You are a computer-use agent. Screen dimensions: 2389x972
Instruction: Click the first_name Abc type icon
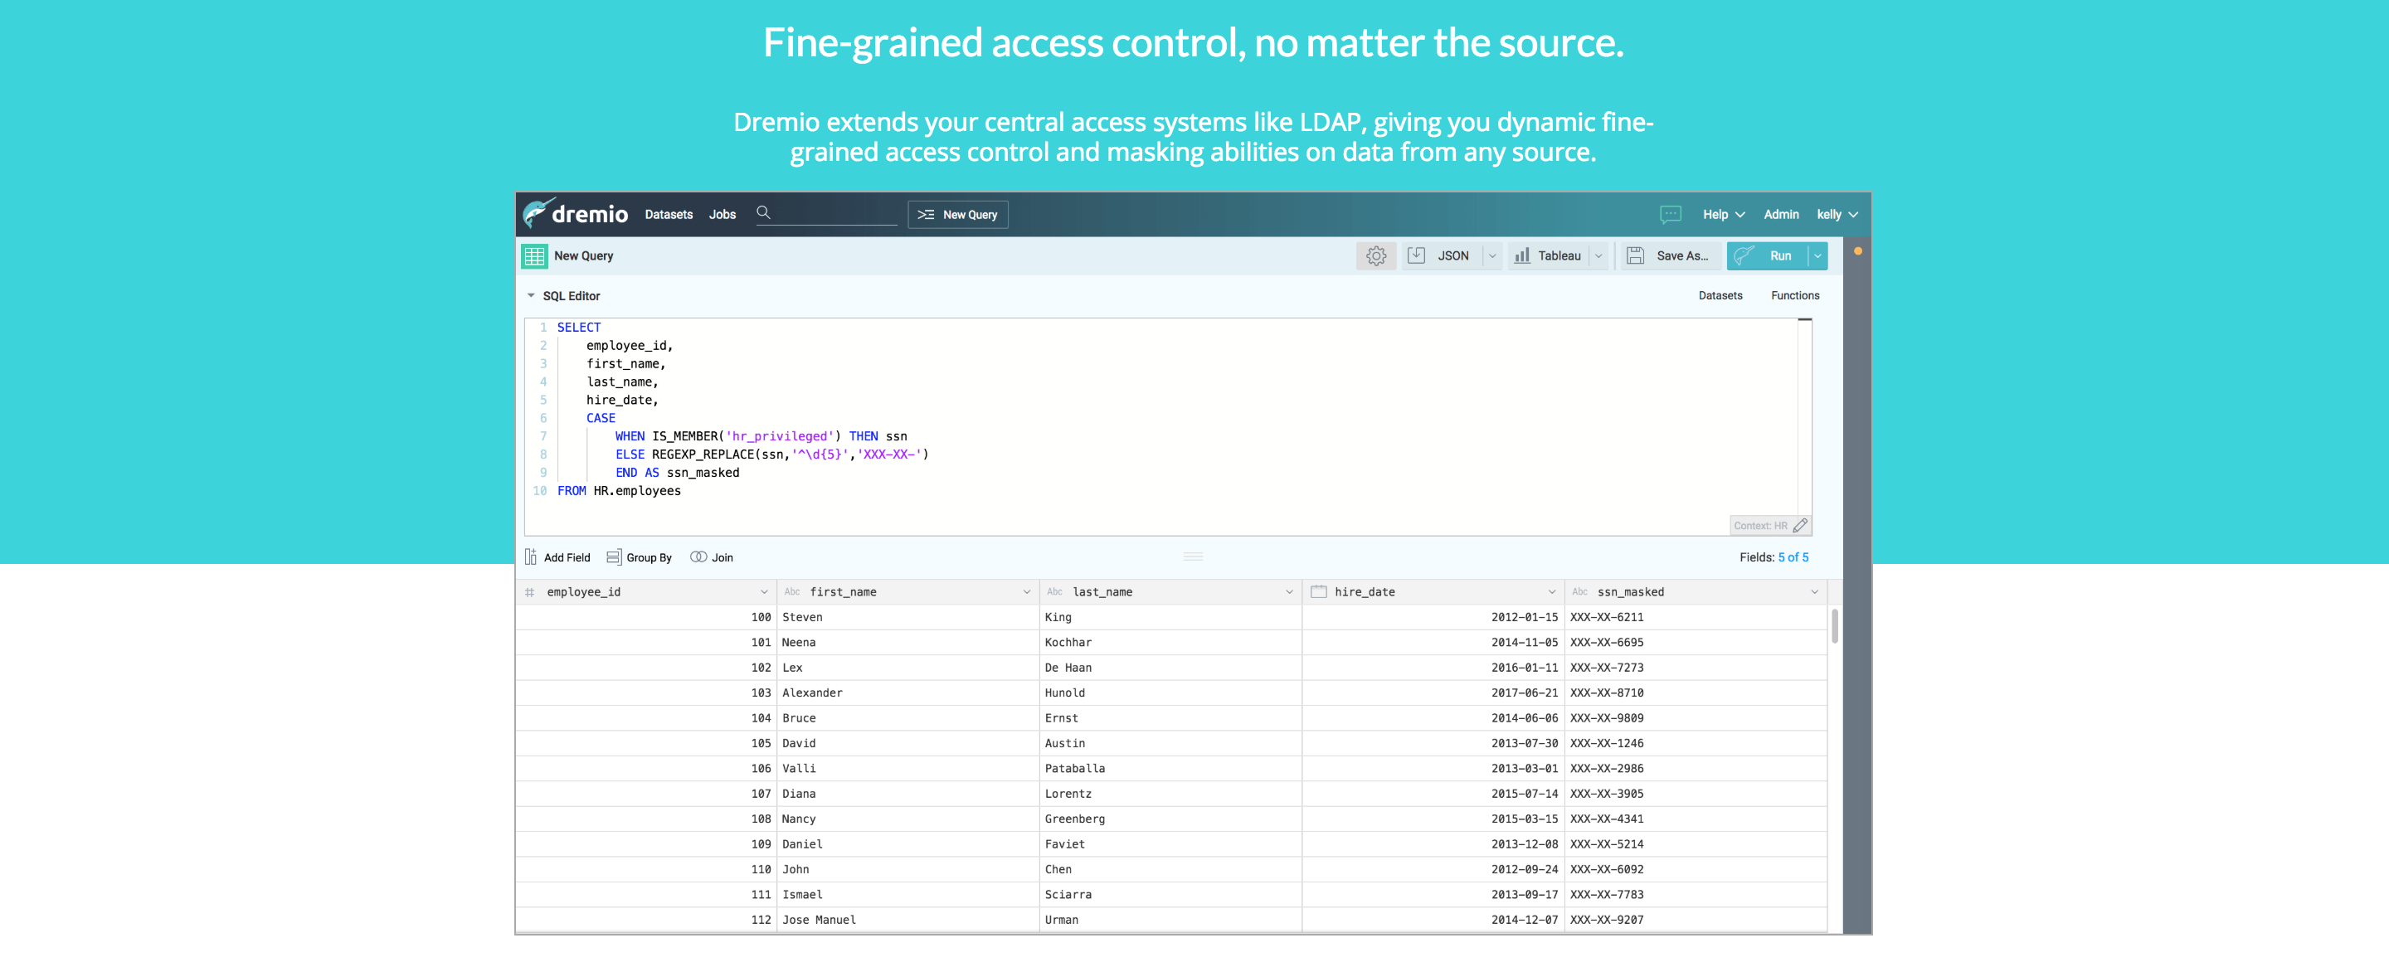[x=792, y=591]
